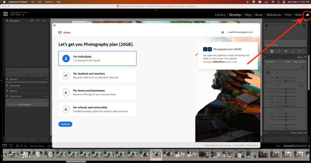Toggle the histogram highlight clipping indicator
311x163 pixels.
pyautogui.click(x=304, y=26)
